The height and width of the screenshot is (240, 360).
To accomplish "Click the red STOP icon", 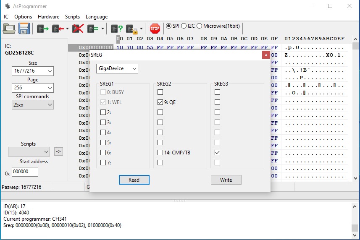I will tap(155, 29).
